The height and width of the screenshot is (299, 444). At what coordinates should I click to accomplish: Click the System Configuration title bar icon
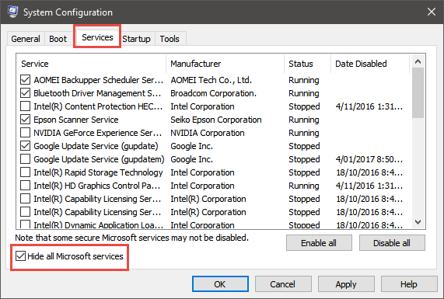click(x=12, y=12)
